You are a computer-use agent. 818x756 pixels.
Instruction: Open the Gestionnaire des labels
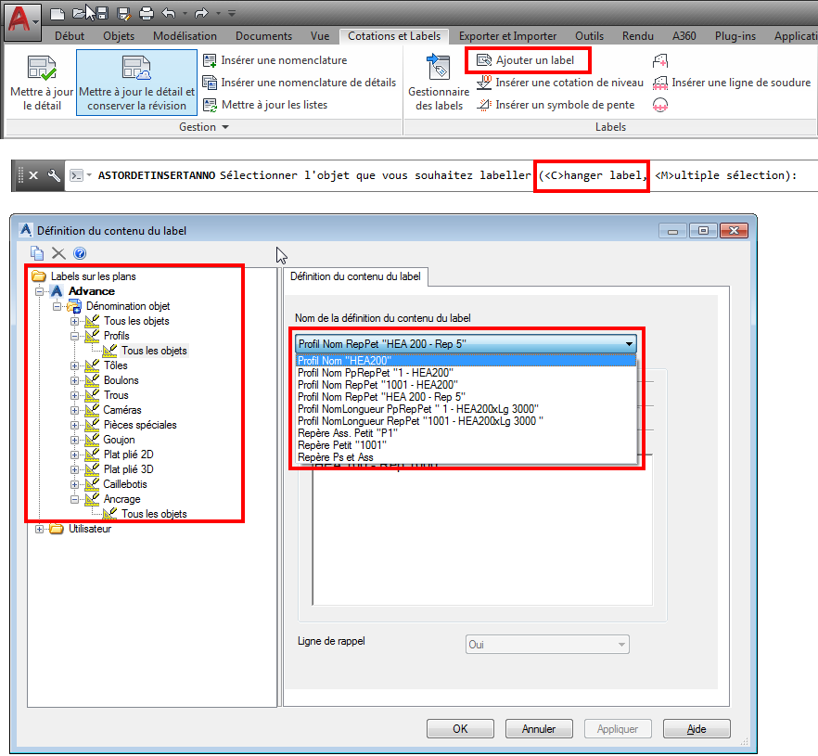439,83
